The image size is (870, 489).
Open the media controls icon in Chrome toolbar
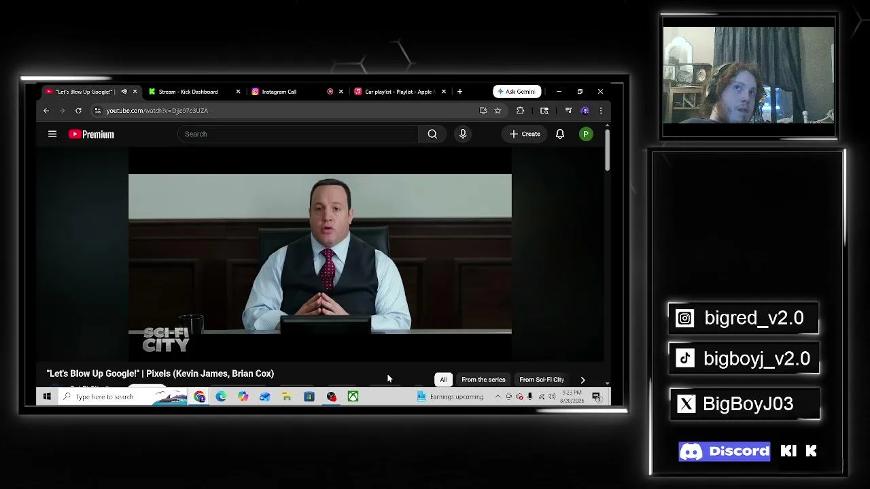[568, 110]
